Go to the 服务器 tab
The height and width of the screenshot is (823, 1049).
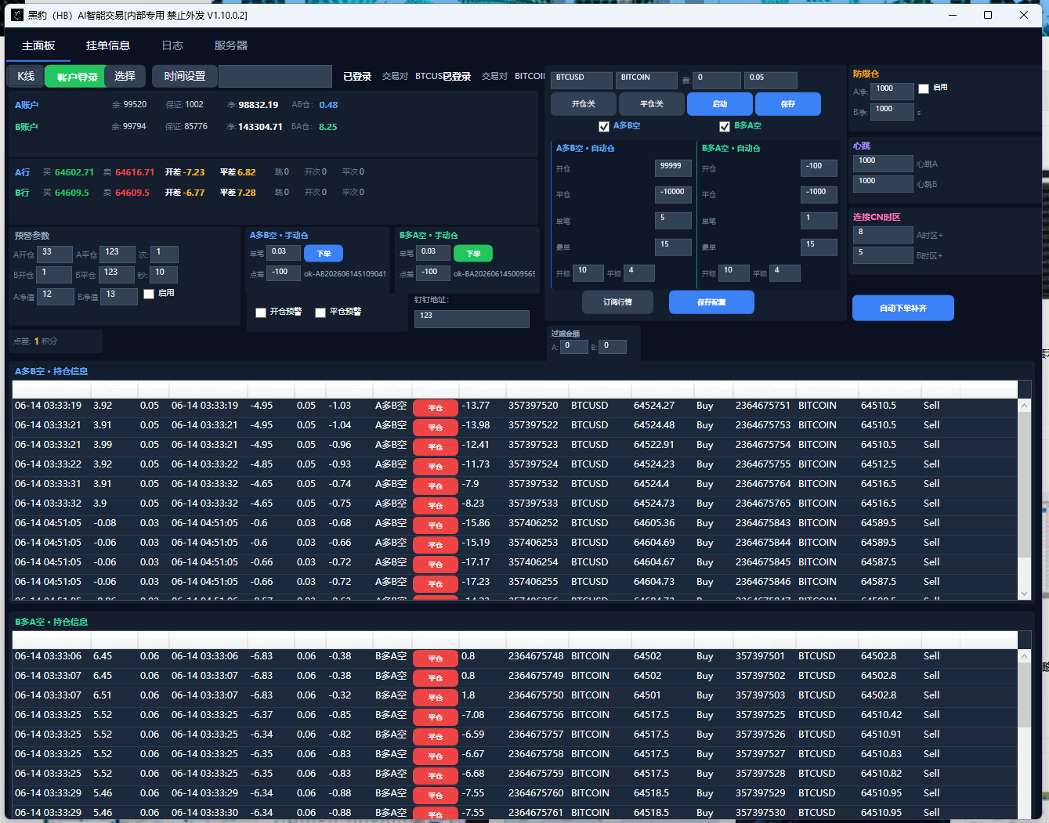tap(231, 45)
